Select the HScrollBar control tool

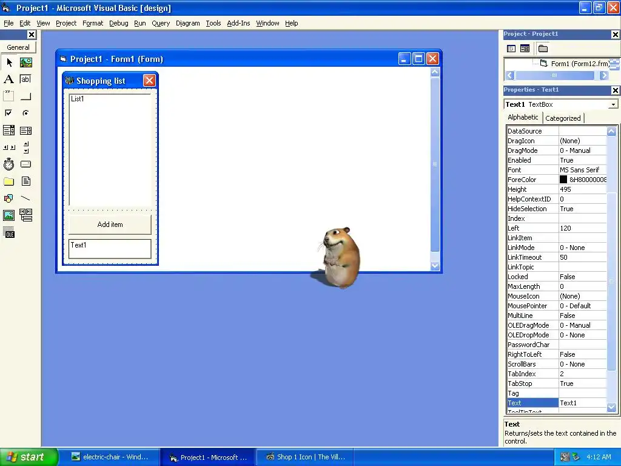pos(9,147)
